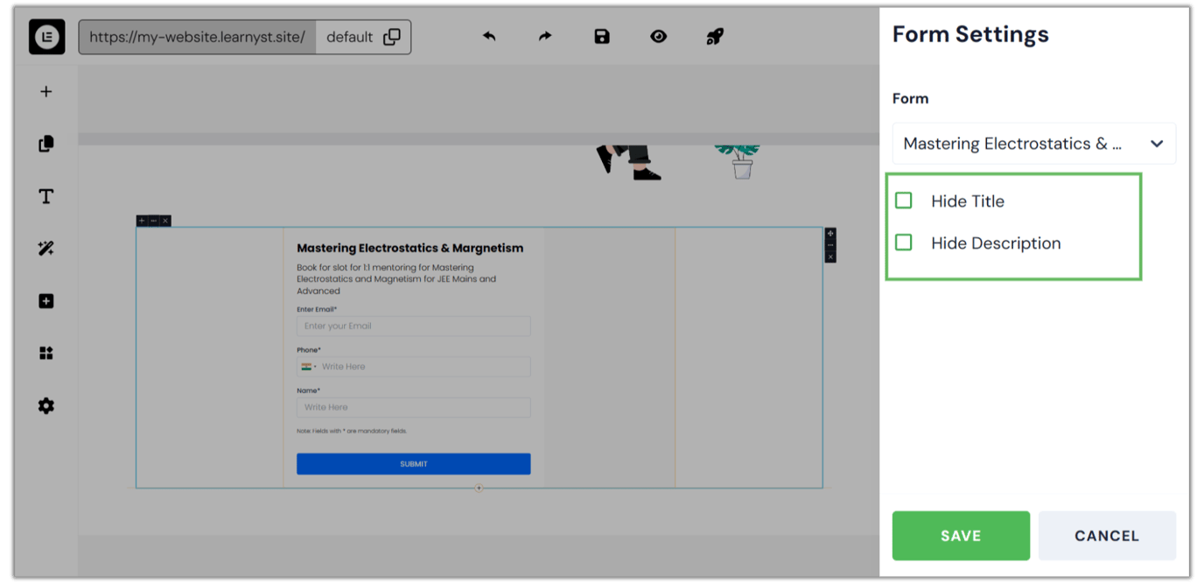Publish the site with rocket icon
The width and height of the screenshot is (1204, 584).
pos(715,37)
